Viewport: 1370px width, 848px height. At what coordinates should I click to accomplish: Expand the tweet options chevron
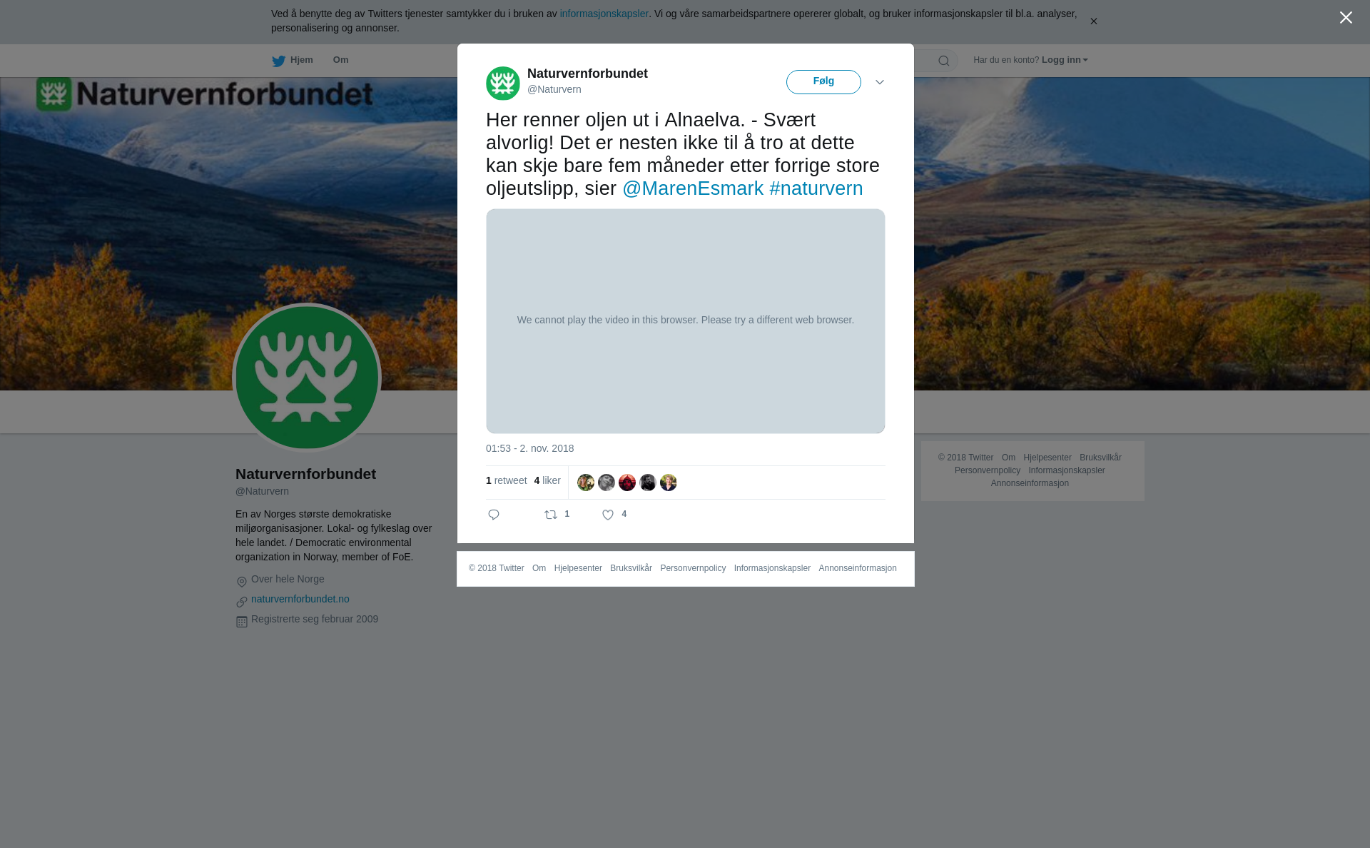click(x=880, y=82)
